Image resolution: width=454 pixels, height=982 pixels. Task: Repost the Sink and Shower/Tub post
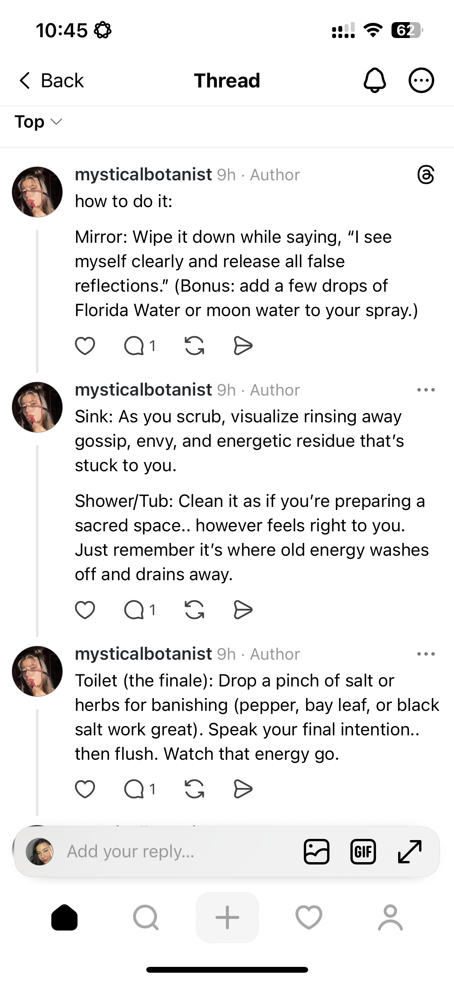pos(194,610)
